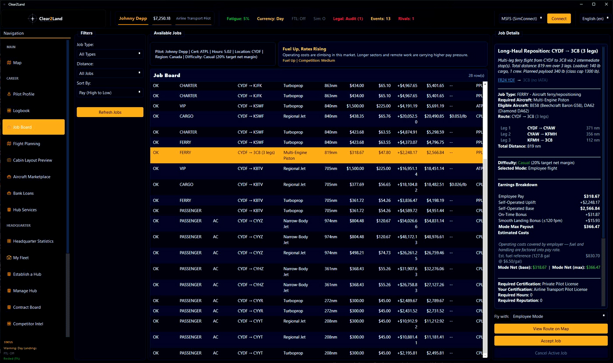Click the My Fleet icon
Image resolution: width=613 pixels, height=363 pixels.
[x=9, y=258]
